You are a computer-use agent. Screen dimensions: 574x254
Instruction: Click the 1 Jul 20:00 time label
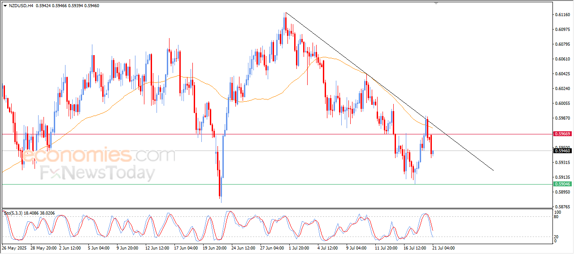pos(300,248)
